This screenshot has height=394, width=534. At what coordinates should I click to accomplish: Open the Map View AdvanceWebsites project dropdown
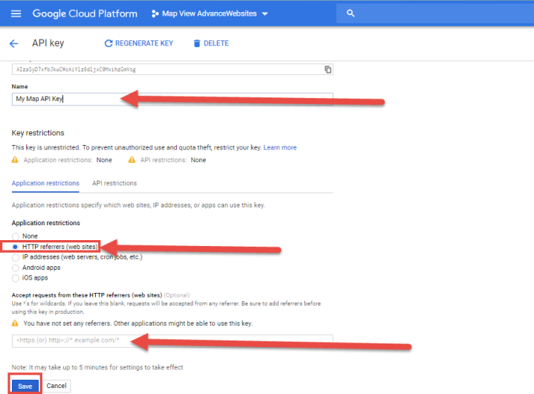point(210,13)
